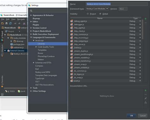150x120 pixels.
Task: Click the redo arrow icon in toolbar
Action: click(19, 23)
